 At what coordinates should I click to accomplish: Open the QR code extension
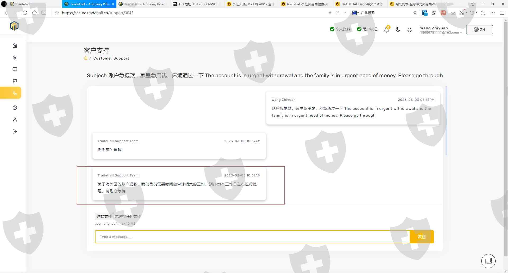click(x=434, y=13)
